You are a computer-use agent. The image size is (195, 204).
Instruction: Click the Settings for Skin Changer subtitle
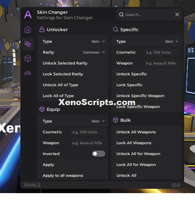(65, 17)
